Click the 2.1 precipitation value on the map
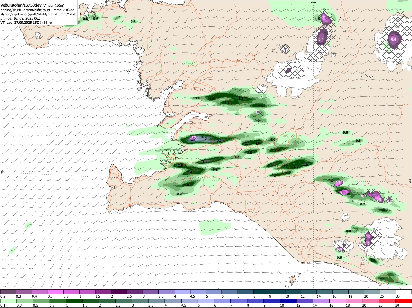 (x=241, y=98)
